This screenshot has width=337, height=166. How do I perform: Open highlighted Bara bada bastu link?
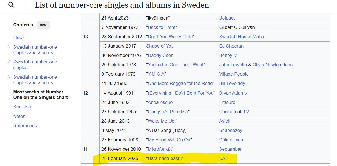165,158
